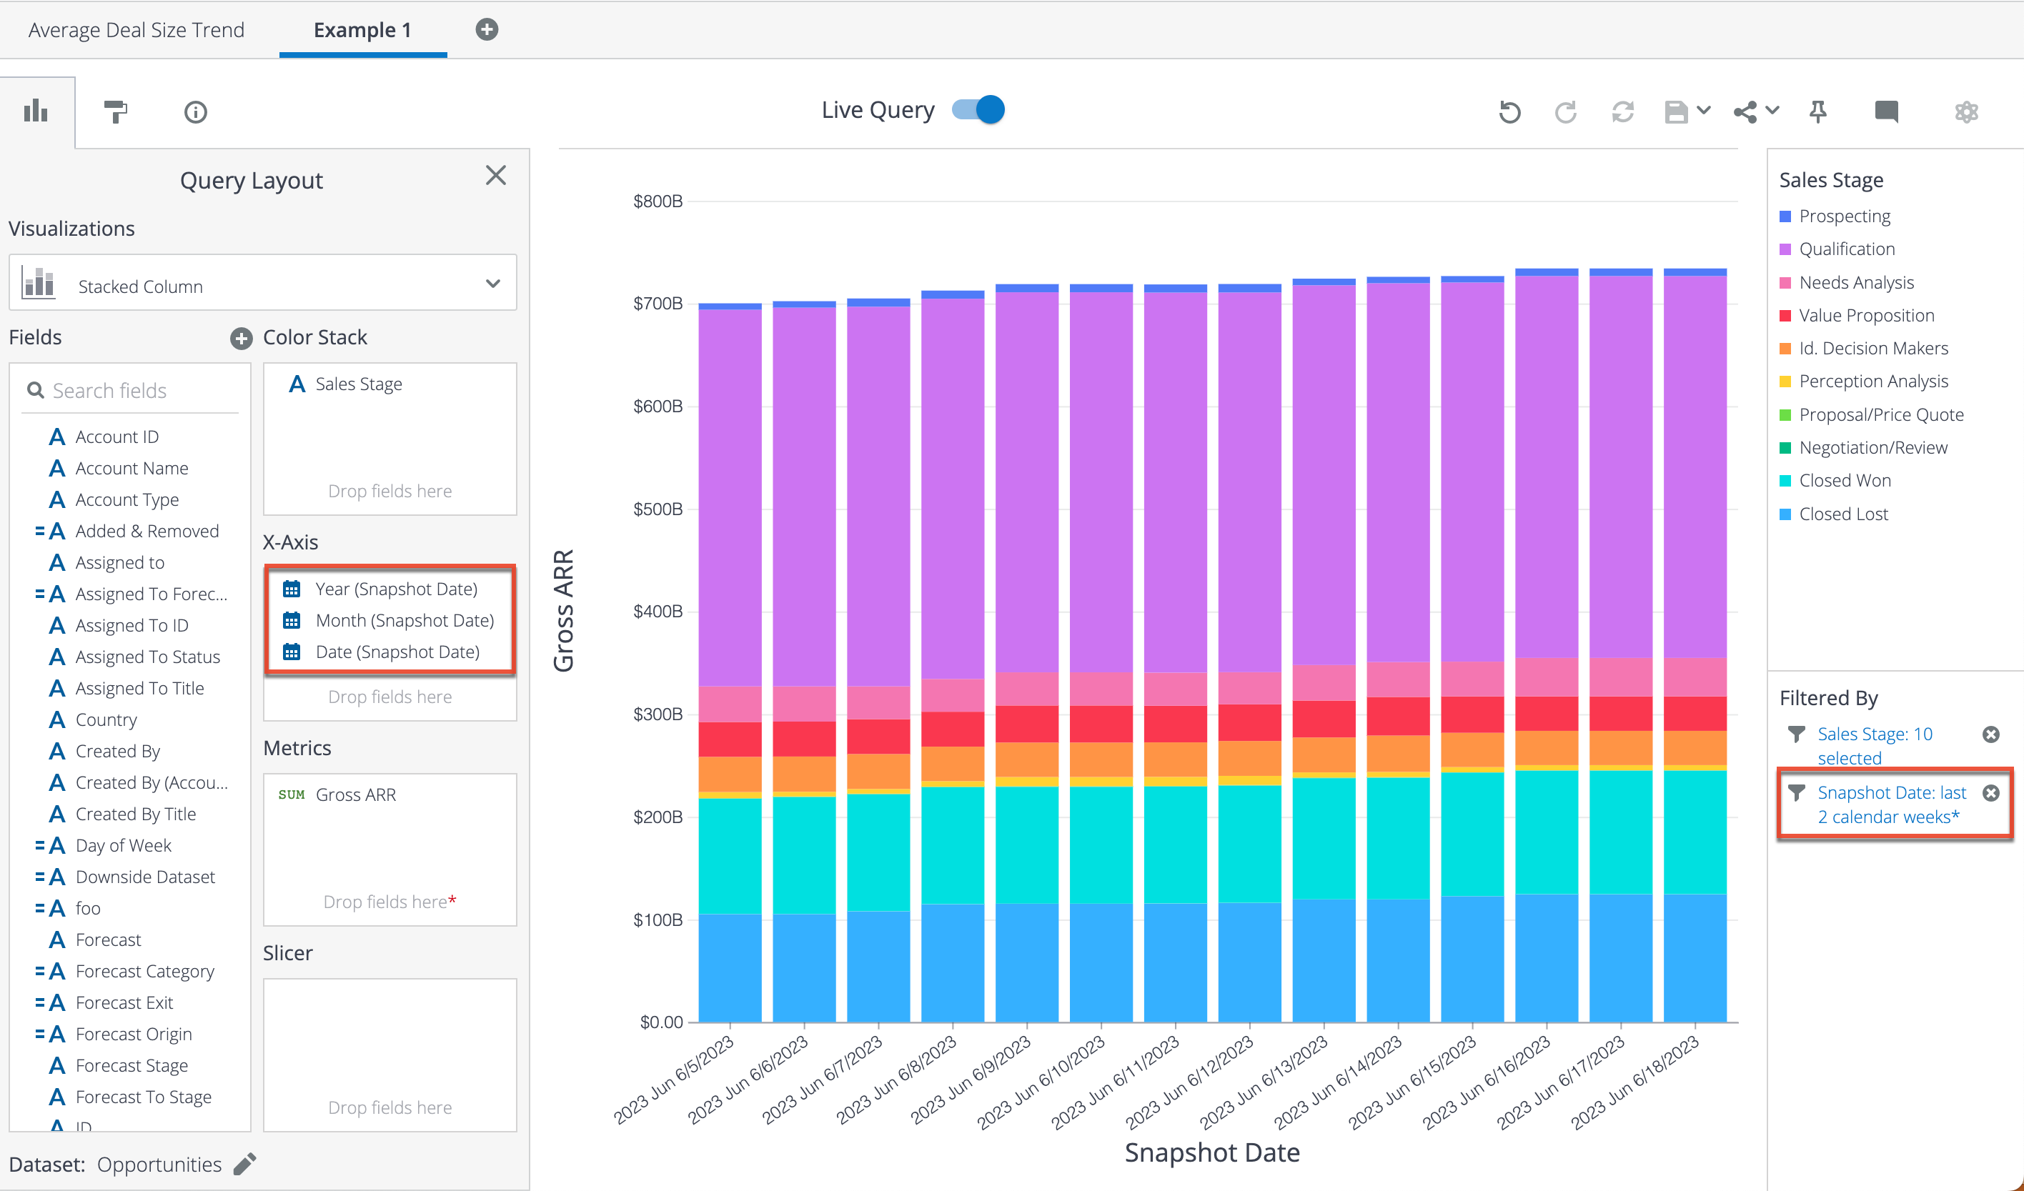Select the Account Name field
Image resolution: width=2024 pixels, height=1191 pixels.
pos(132,468)
